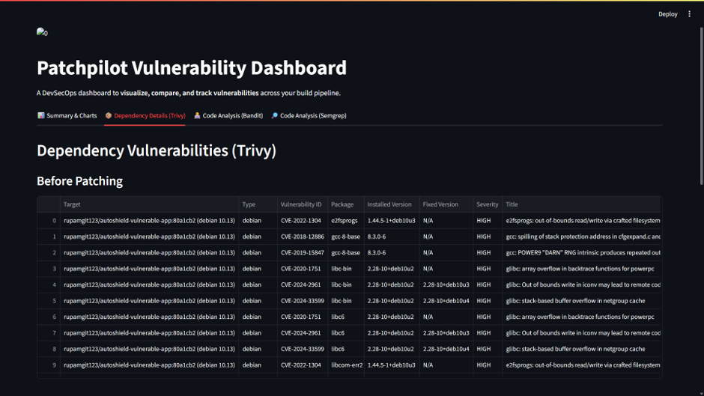Image resolution: width=704 pixels, height=396 pixels.
Task: Select installed version 8.3.0-6 in row 1
Action: pyautogui.click(x=392, y=237)
